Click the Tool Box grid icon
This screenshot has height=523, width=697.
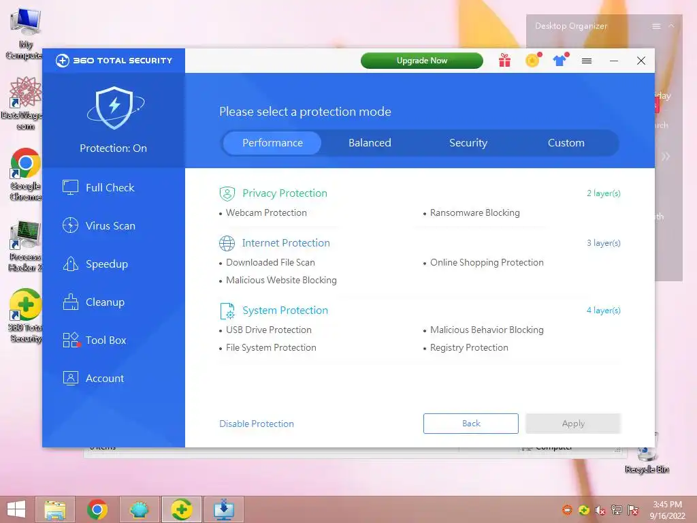[71, 340]
